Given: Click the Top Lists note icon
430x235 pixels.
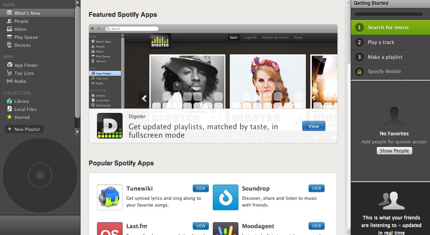Looking at the screenshot, I should pyautogui.click(x=9, y=73).
